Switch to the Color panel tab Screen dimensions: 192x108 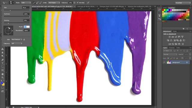[x=165, y=8]
